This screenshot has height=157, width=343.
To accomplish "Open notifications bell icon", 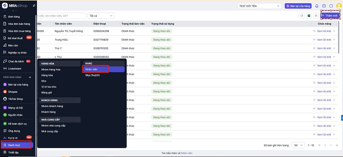I will point(317,6).
